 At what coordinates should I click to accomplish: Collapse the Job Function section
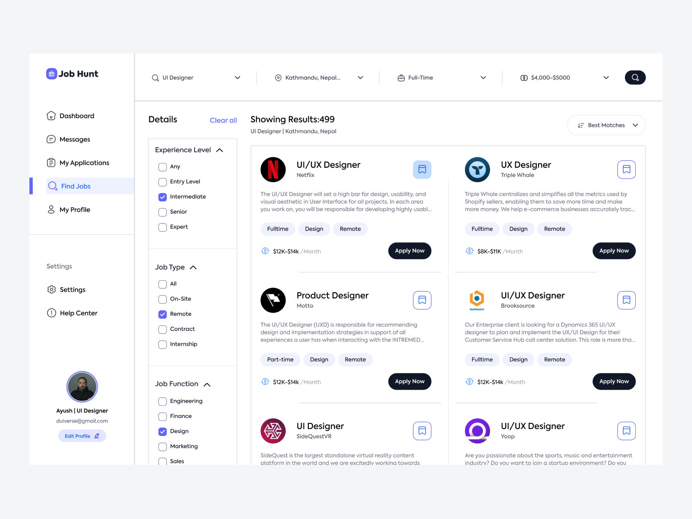click(x=207, y=384)
